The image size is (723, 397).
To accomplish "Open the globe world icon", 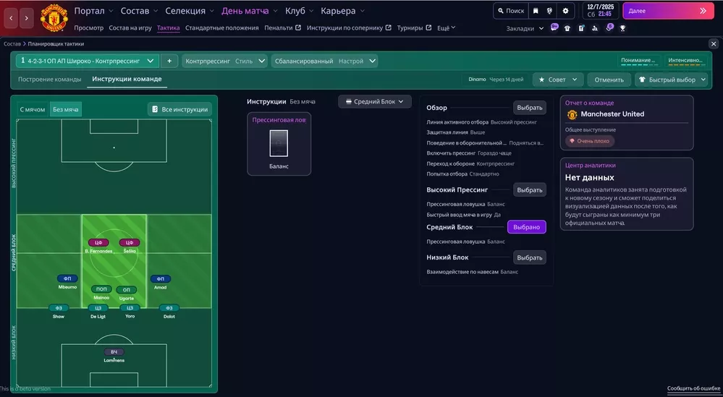I will click(x=549, y=11).
